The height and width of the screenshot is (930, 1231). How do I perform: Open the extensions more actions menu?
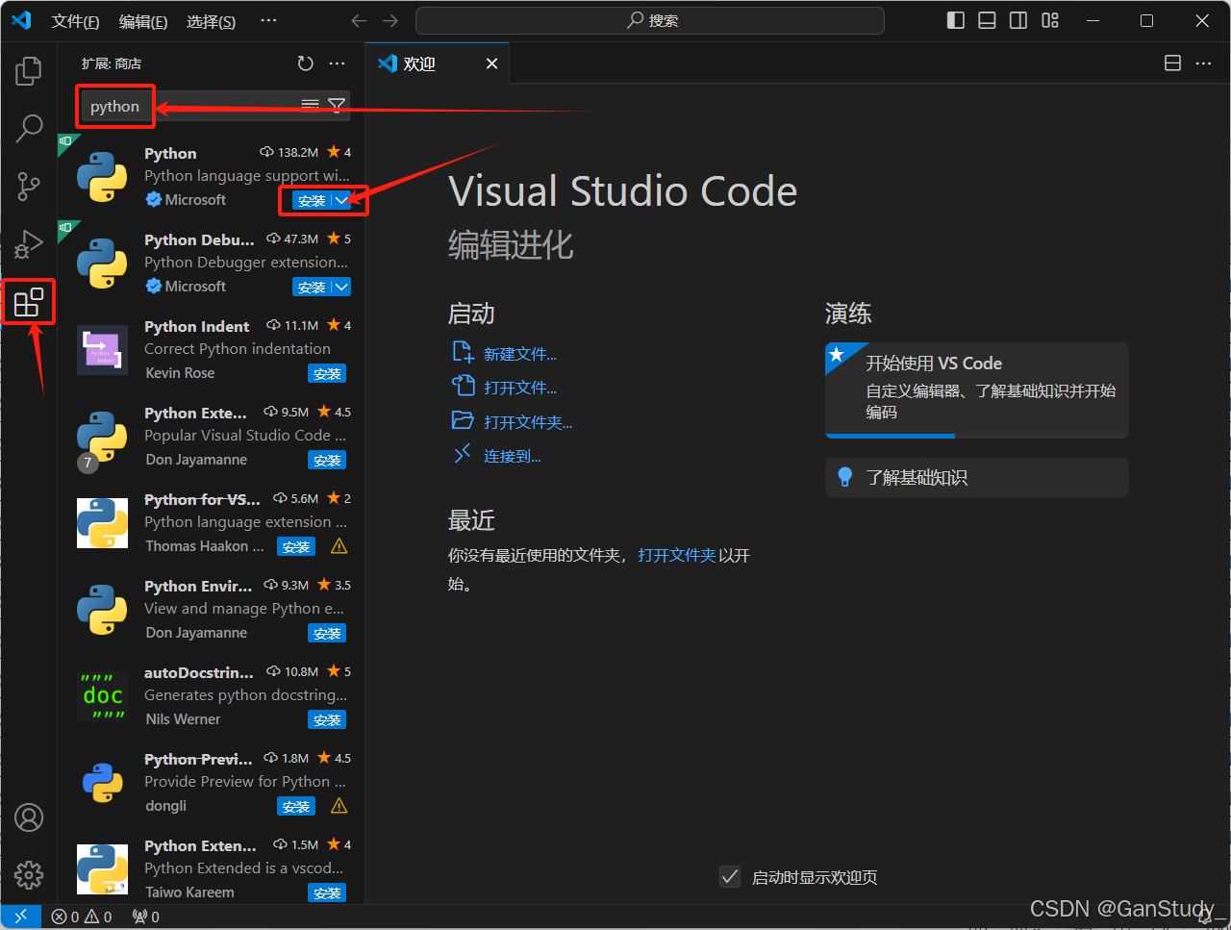(337, 63)
